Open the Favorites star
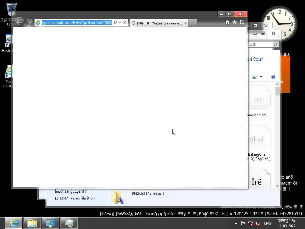This screenshot has height=229, width=305. (235, 22)
